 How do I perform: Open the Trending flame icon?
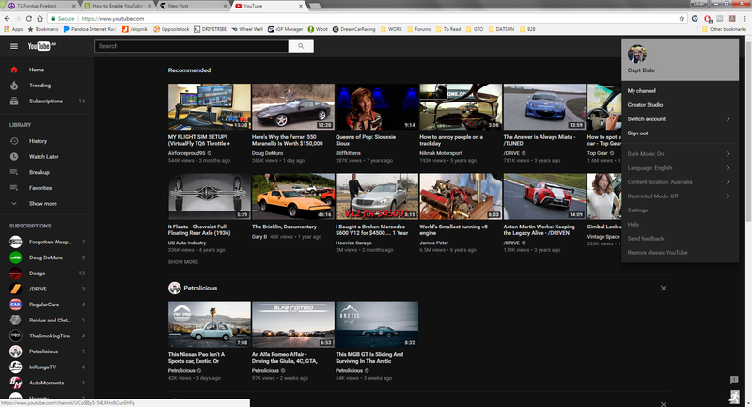point(14,86)
